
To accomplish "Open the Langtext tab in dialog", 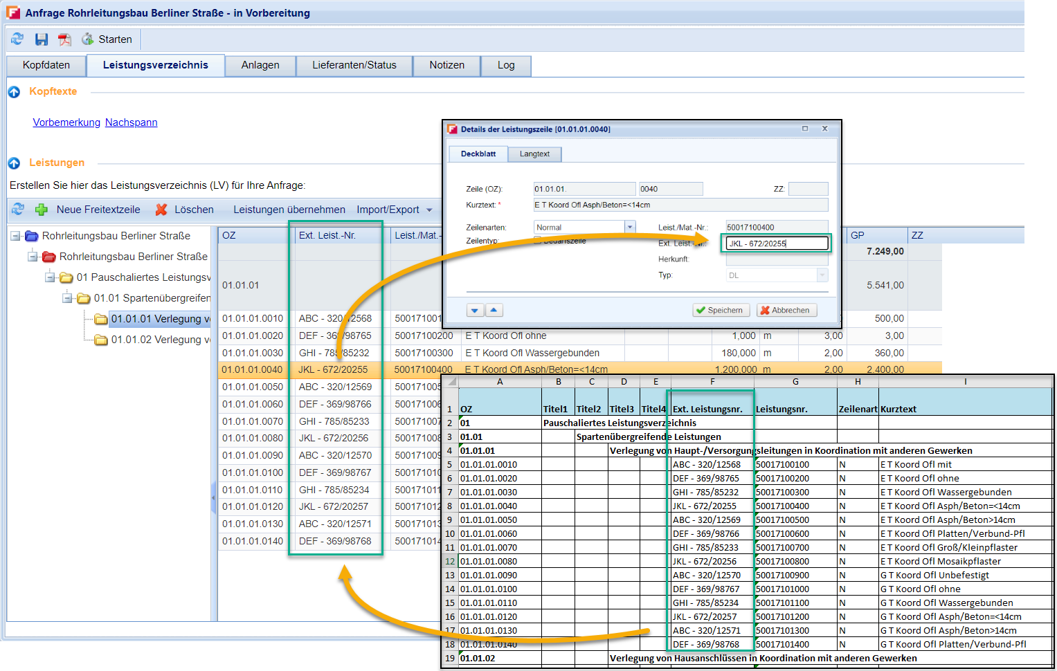I will (534, 154).
